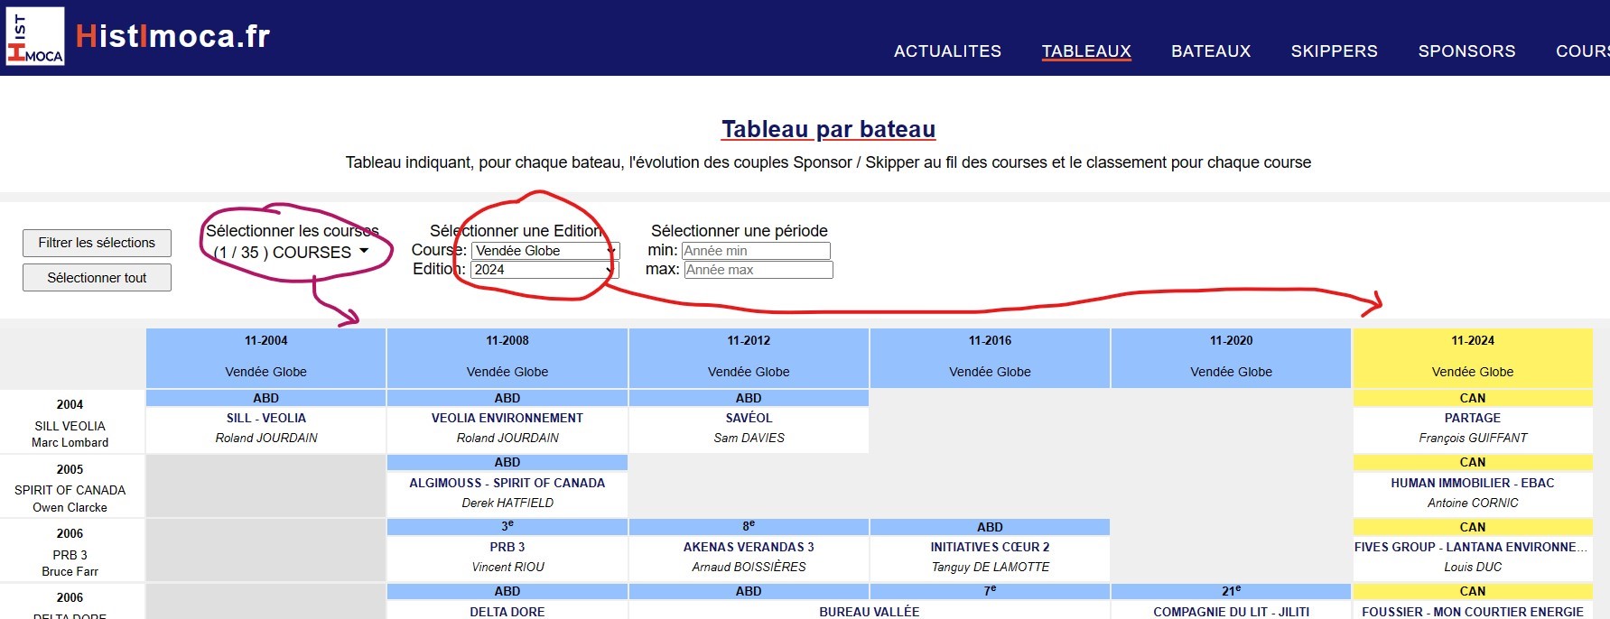1610x619 pixels.
Task: Open the PARTAGE sponsor link
Action: pyautogui.click(x=1473, y=418)
